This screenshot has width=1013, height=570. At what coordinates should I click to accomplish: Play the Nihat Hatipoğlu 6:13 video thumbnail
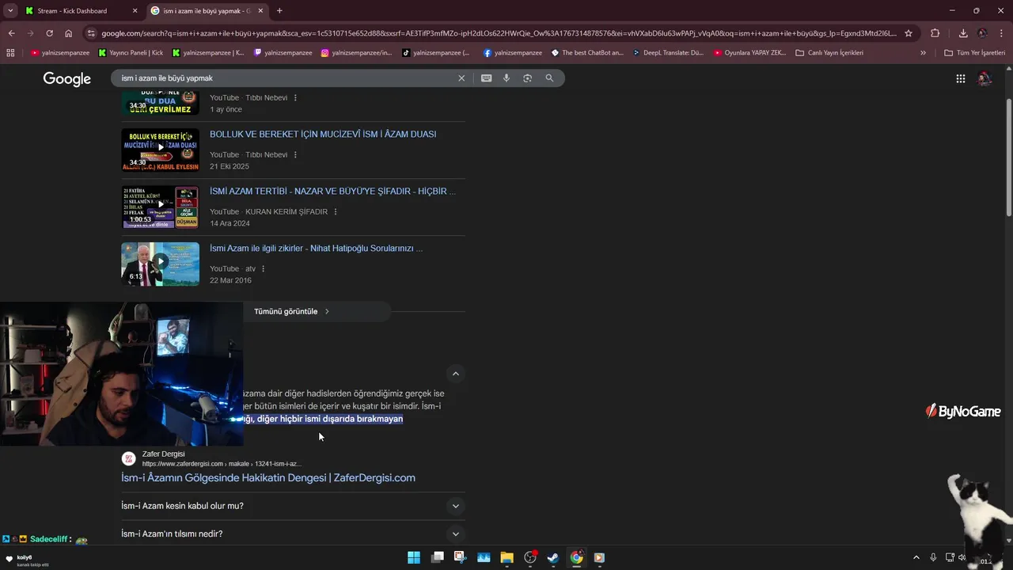point(161,264)
